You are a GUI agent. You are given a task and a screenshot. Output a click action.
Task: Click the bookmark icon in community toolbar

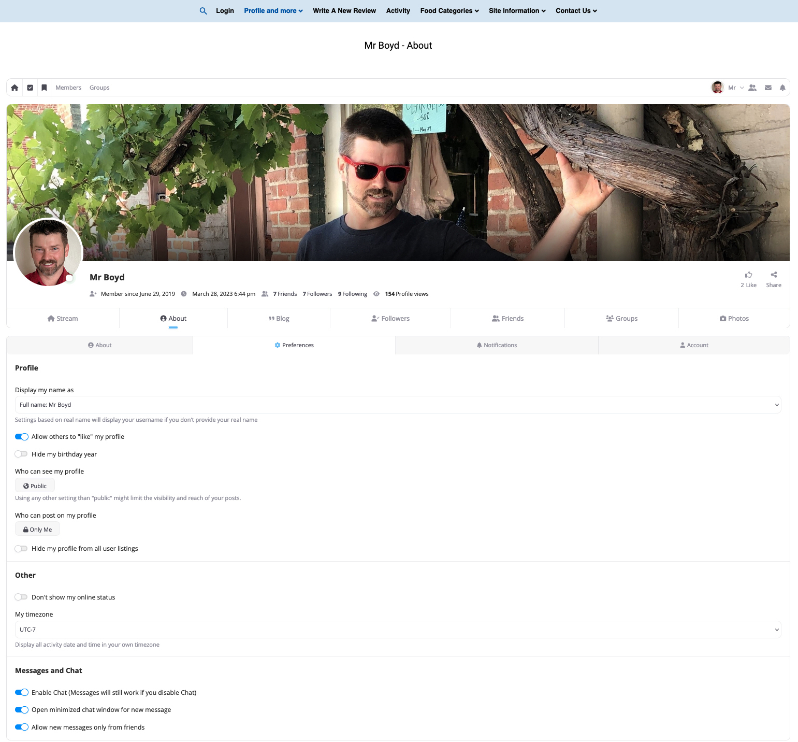(x=44, y=88)
